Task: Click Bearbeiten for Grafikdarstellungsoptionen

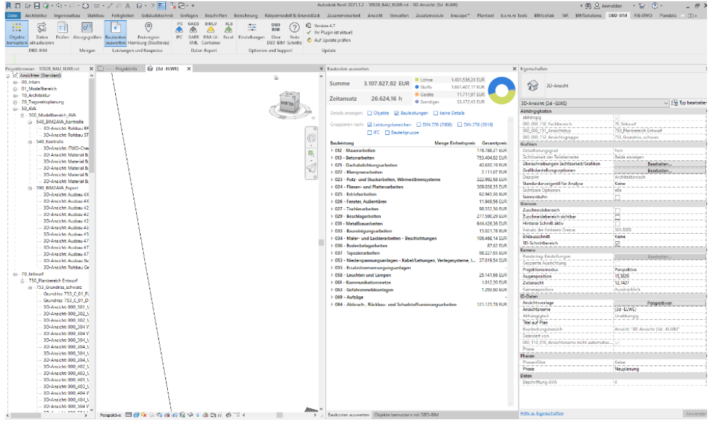Action: pos(659,171)
